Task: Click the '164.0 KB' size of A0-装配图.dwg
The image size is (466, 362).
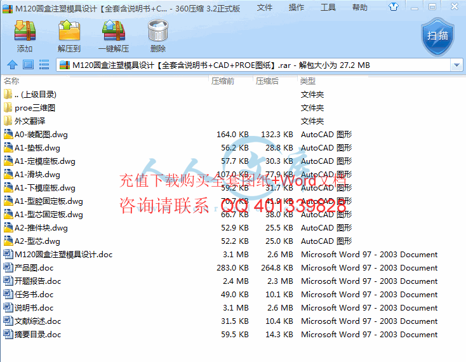Action: pos(232,135)
